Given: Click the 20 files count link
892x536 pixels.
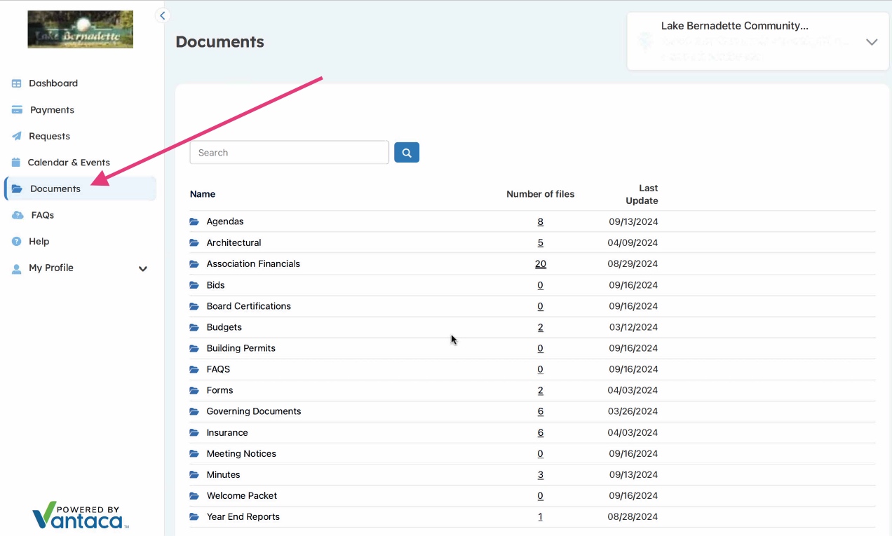Looking at the screenshot, I should click(x=540, y=264).
